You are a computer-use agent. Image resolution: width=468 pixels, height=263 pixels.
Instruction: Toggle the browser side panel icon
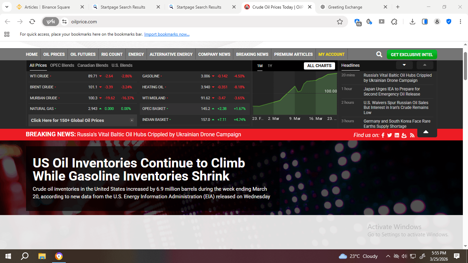point(425,22)
